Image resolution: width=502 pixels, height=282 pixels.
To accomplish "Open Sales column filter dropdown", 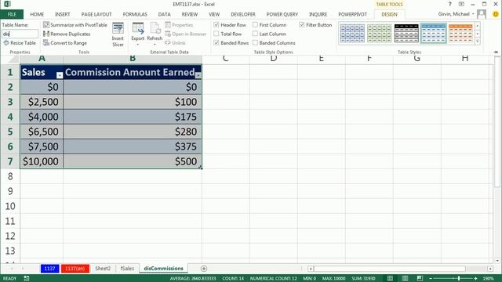I will pos(60,75).
